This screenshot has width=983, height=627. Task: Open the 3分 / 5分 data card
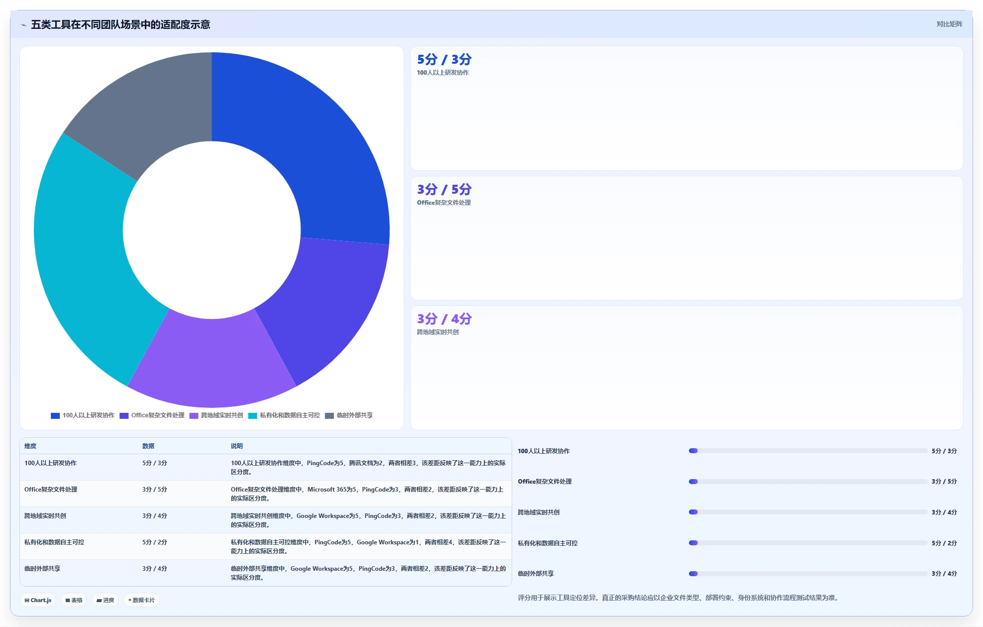(x=686, y=238)
